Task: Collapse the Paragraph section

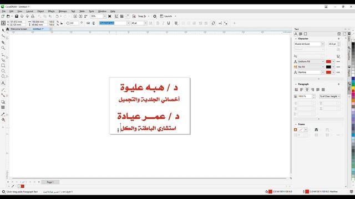Action: [296, 84]
